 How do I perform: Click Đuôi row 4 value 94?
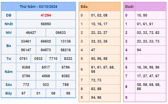[139, 50]
